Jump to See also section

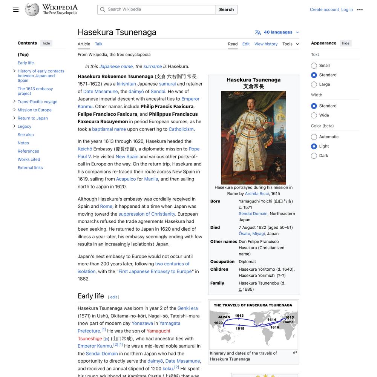[26, 135]
